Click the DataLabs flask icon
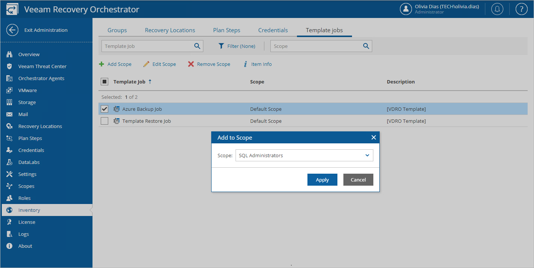Viewport: 534px width, 268px height. [x=10, y=162]
